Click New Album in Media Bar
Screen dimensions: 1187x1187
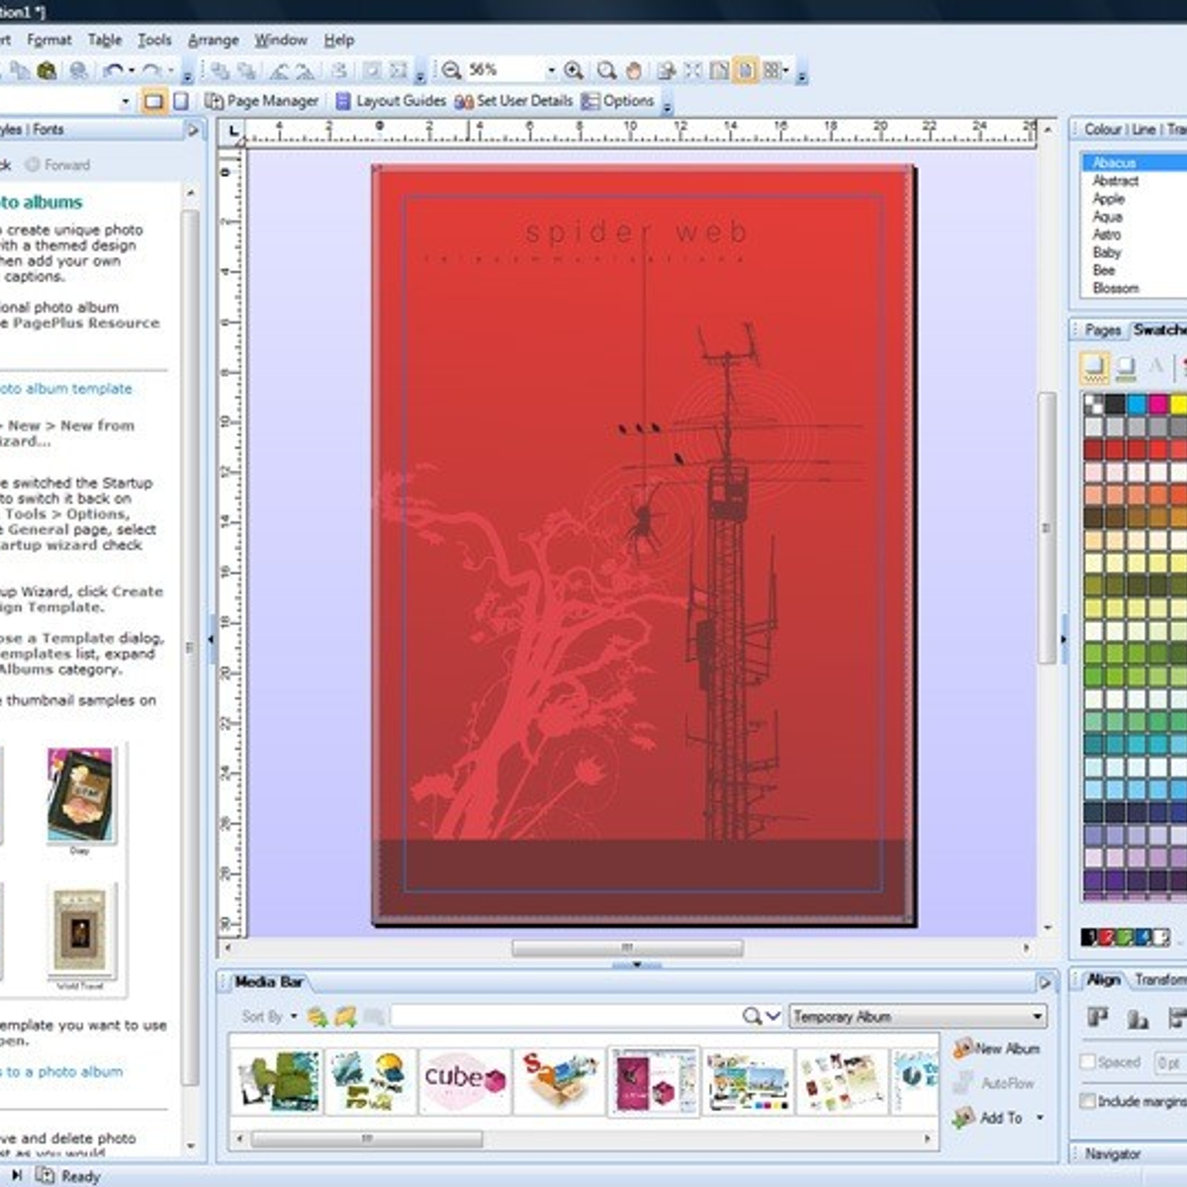click(x=997, y=1049)
